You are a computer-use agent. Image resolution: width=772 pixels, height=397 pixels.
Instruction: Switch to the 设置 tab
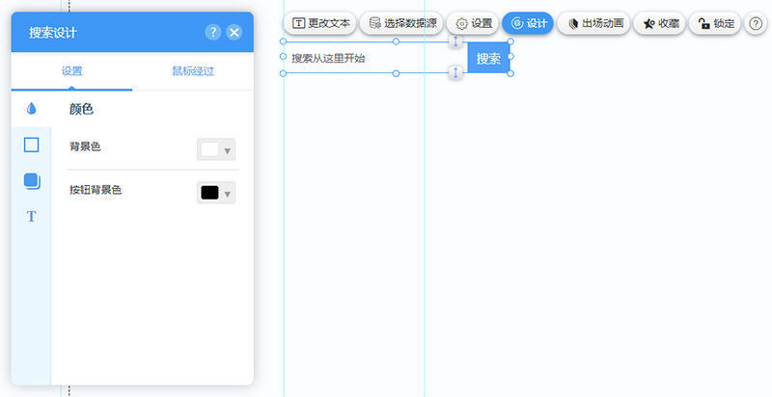pyautogui.click(x=71, y=71)
